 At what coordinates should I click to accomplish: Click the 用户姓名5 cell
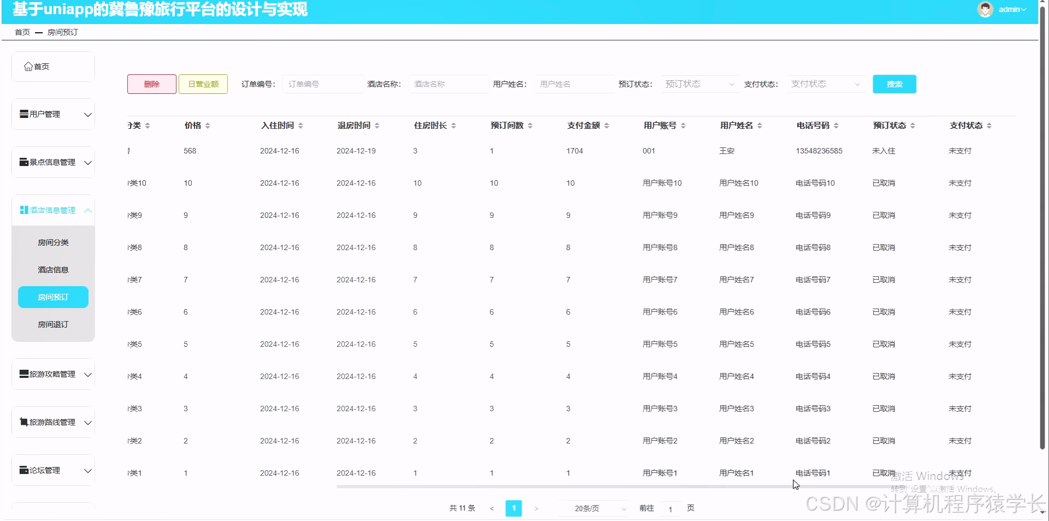point(736,344)
